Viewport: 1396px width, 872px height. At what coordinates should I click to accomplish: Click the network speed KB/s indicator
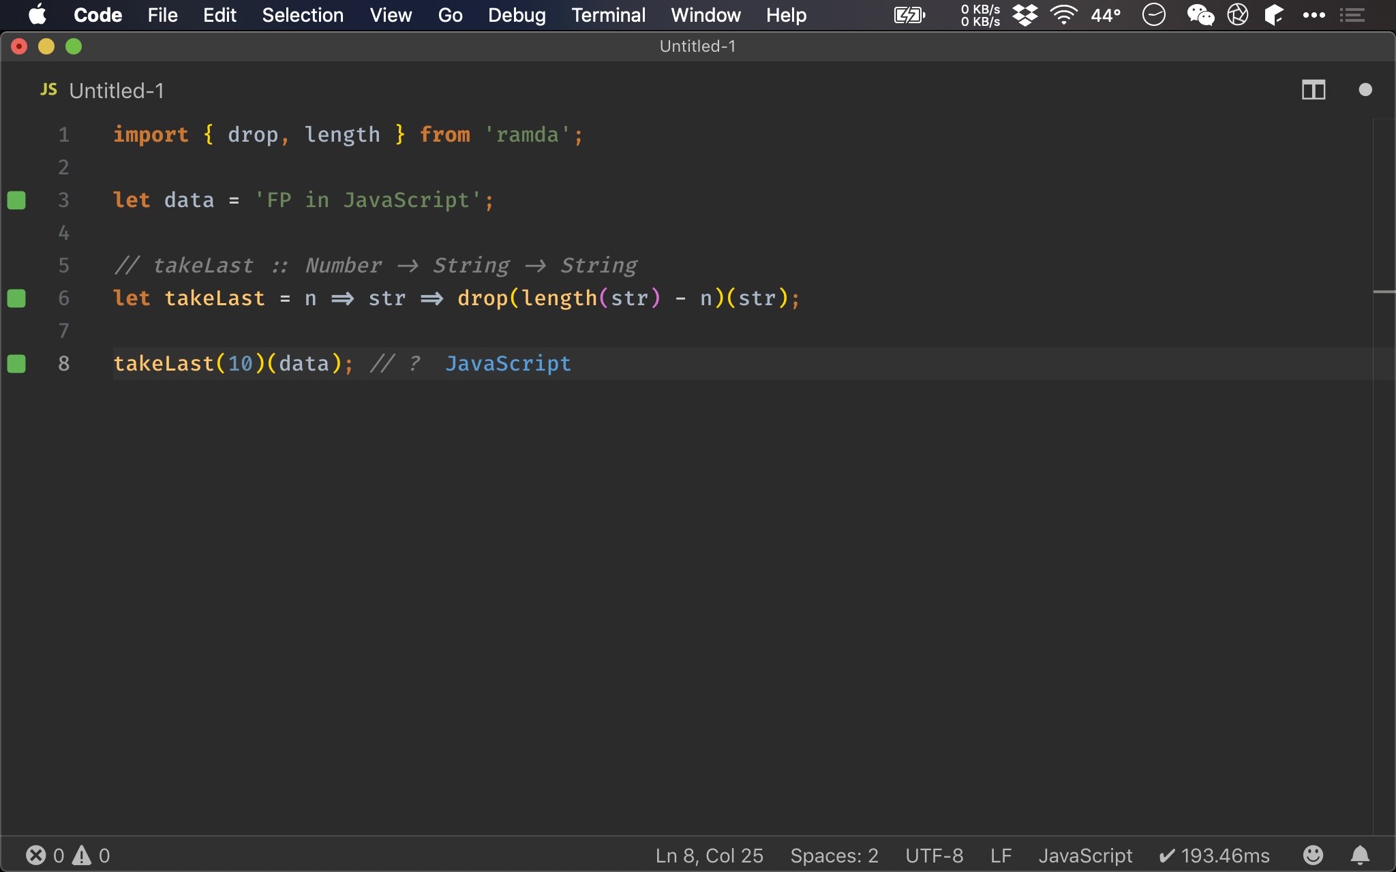pos(980,15)
